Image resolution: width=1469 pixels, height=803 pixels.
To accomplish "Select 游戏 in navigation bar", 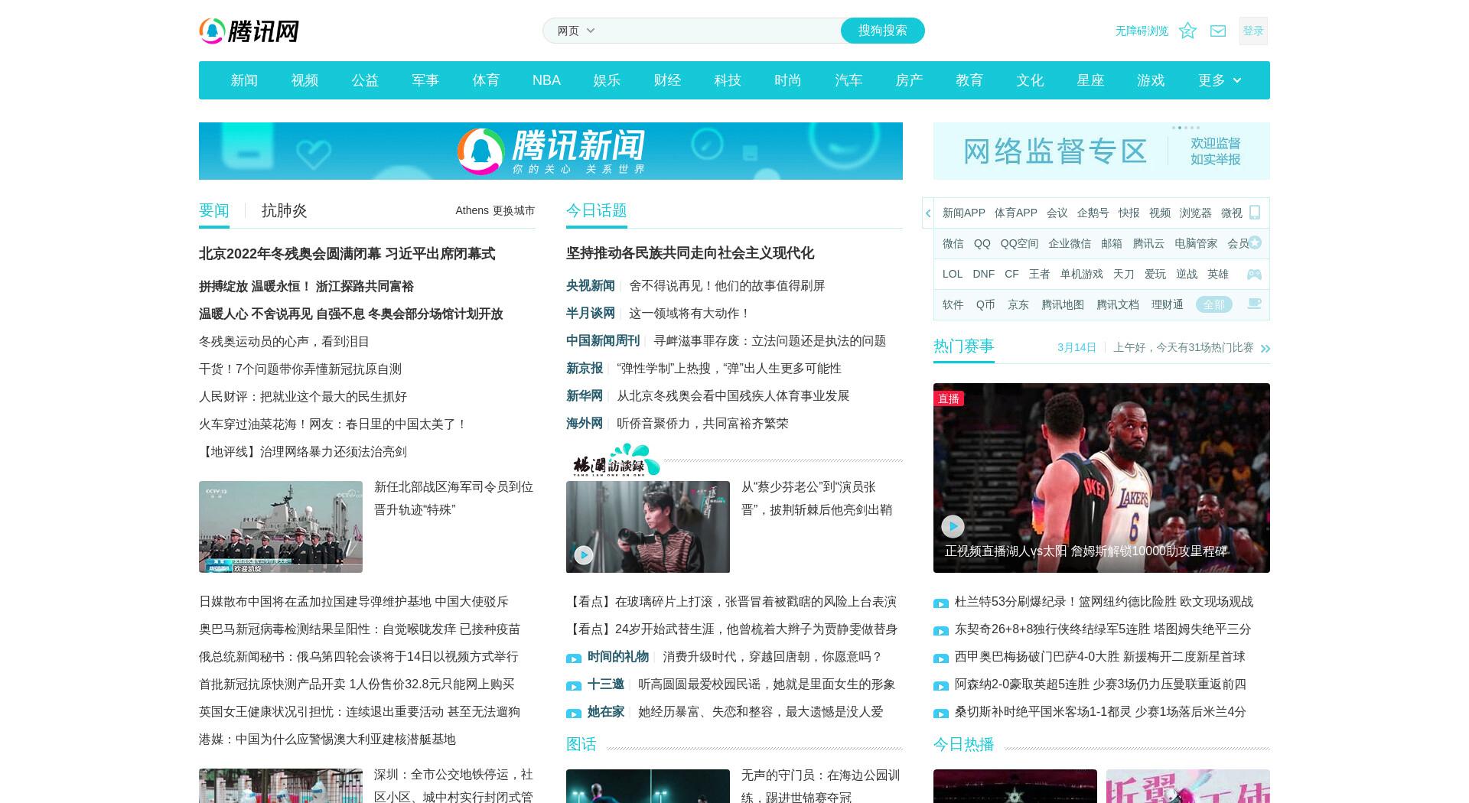I will coord(1151,80).
